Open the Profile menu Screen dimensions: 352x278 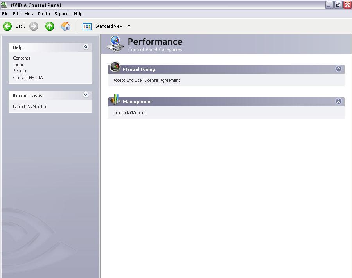[x=44, y=14]
